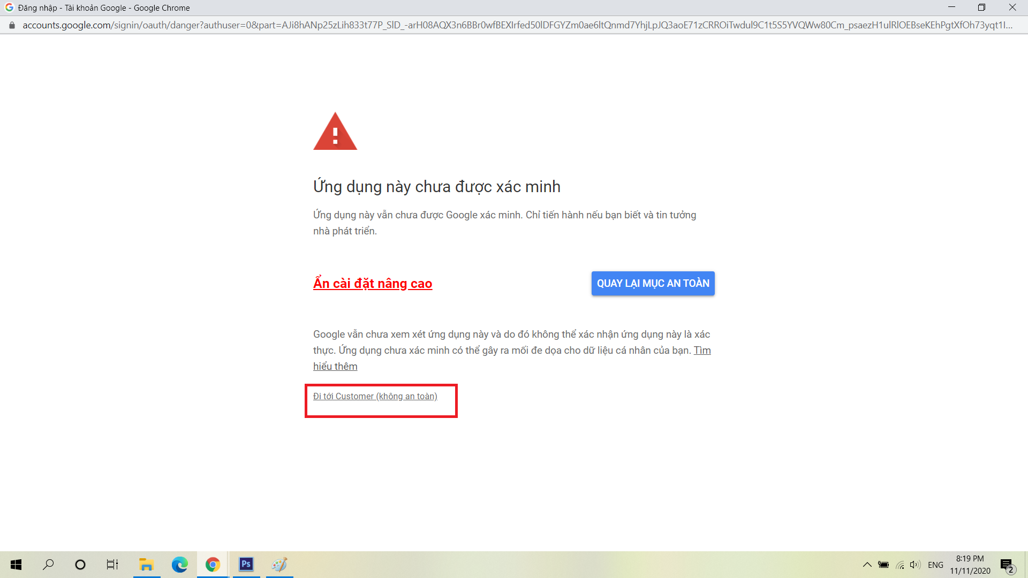Open Cortana circle icon
Screen dimensions: 1028x578
click(x=80, y=565)
